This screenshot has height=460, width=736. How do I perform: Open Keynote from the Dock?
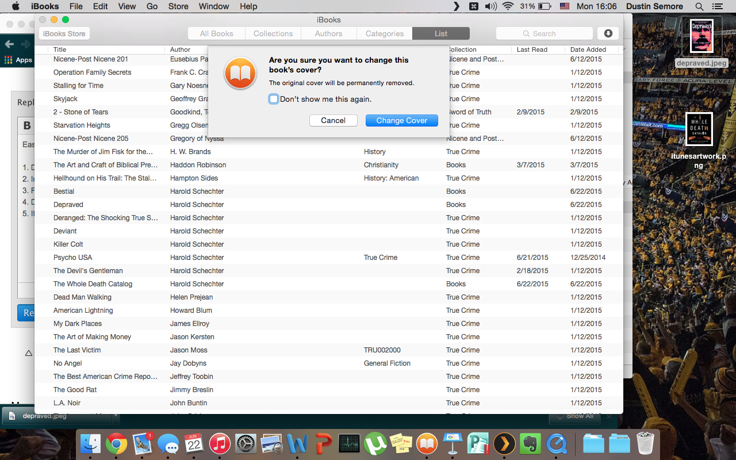453,444
